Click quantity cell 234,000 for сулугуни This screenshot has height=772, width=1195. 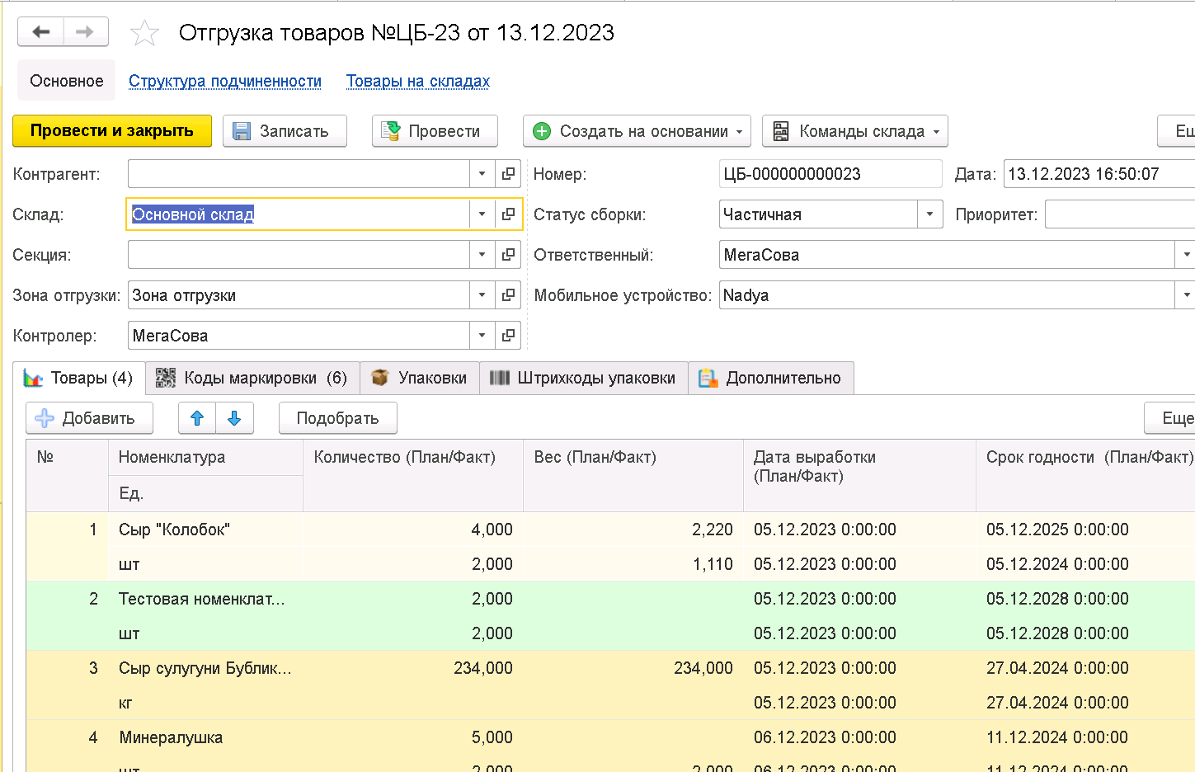coord(413,668)
